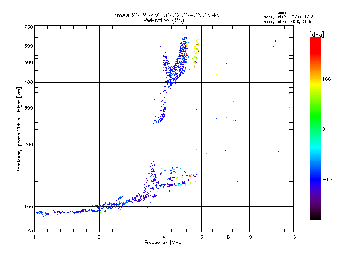Click the x-axis tick label '4'
Screen dimensions: 345x258
pos(164,237)
